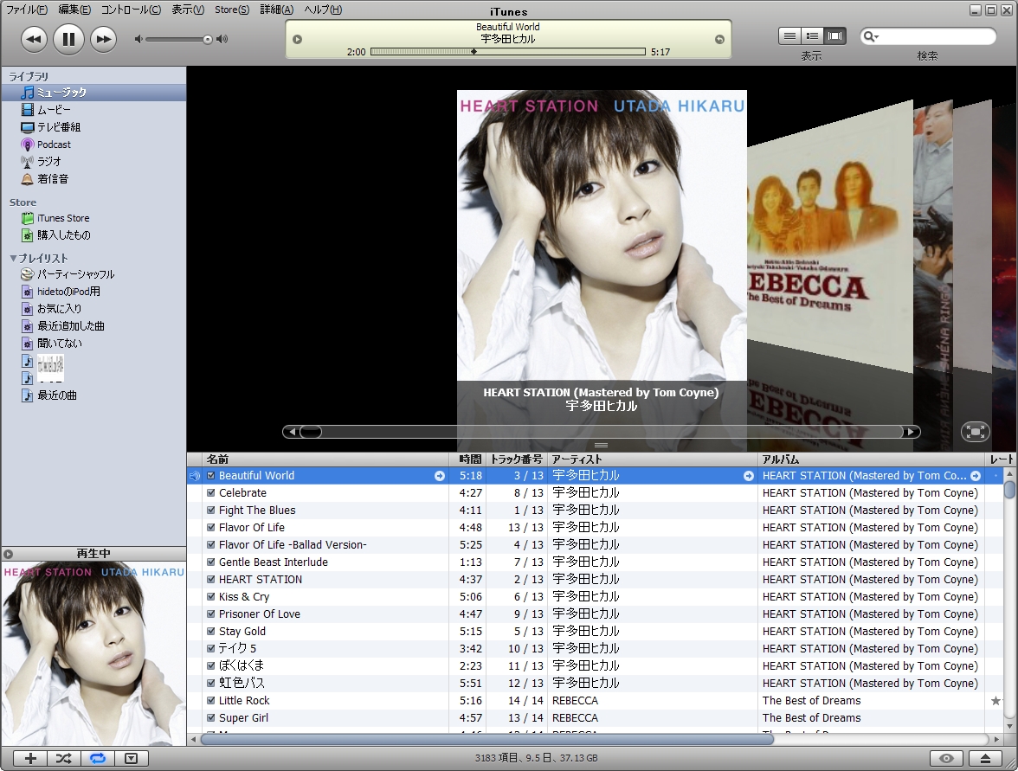Click Cover Flow scrollbar right arrow
The height and width of the screenshot is (771, 1018).
click(911, 432)
